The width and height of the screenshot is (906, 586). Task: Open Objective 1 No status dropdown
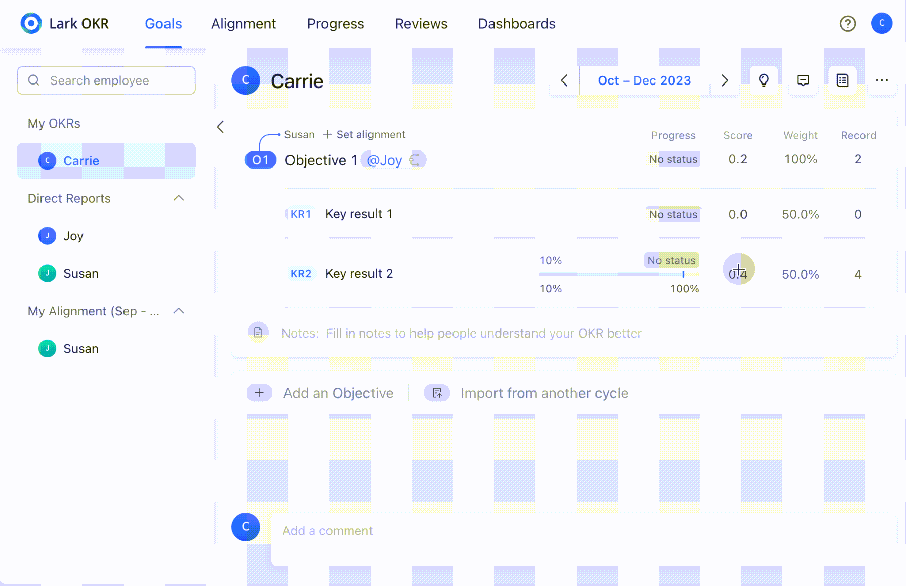(674, 159)
